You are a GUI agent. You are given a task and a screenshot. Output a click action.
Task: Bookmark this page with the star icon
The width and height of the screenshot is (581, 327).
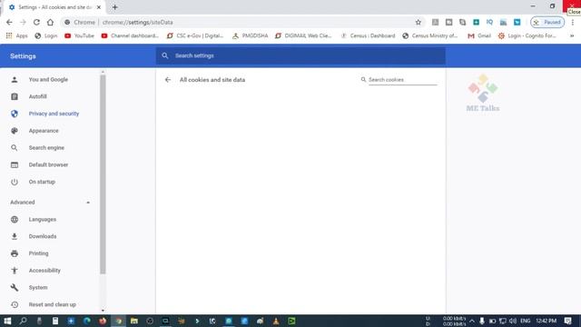pos(419,22)
